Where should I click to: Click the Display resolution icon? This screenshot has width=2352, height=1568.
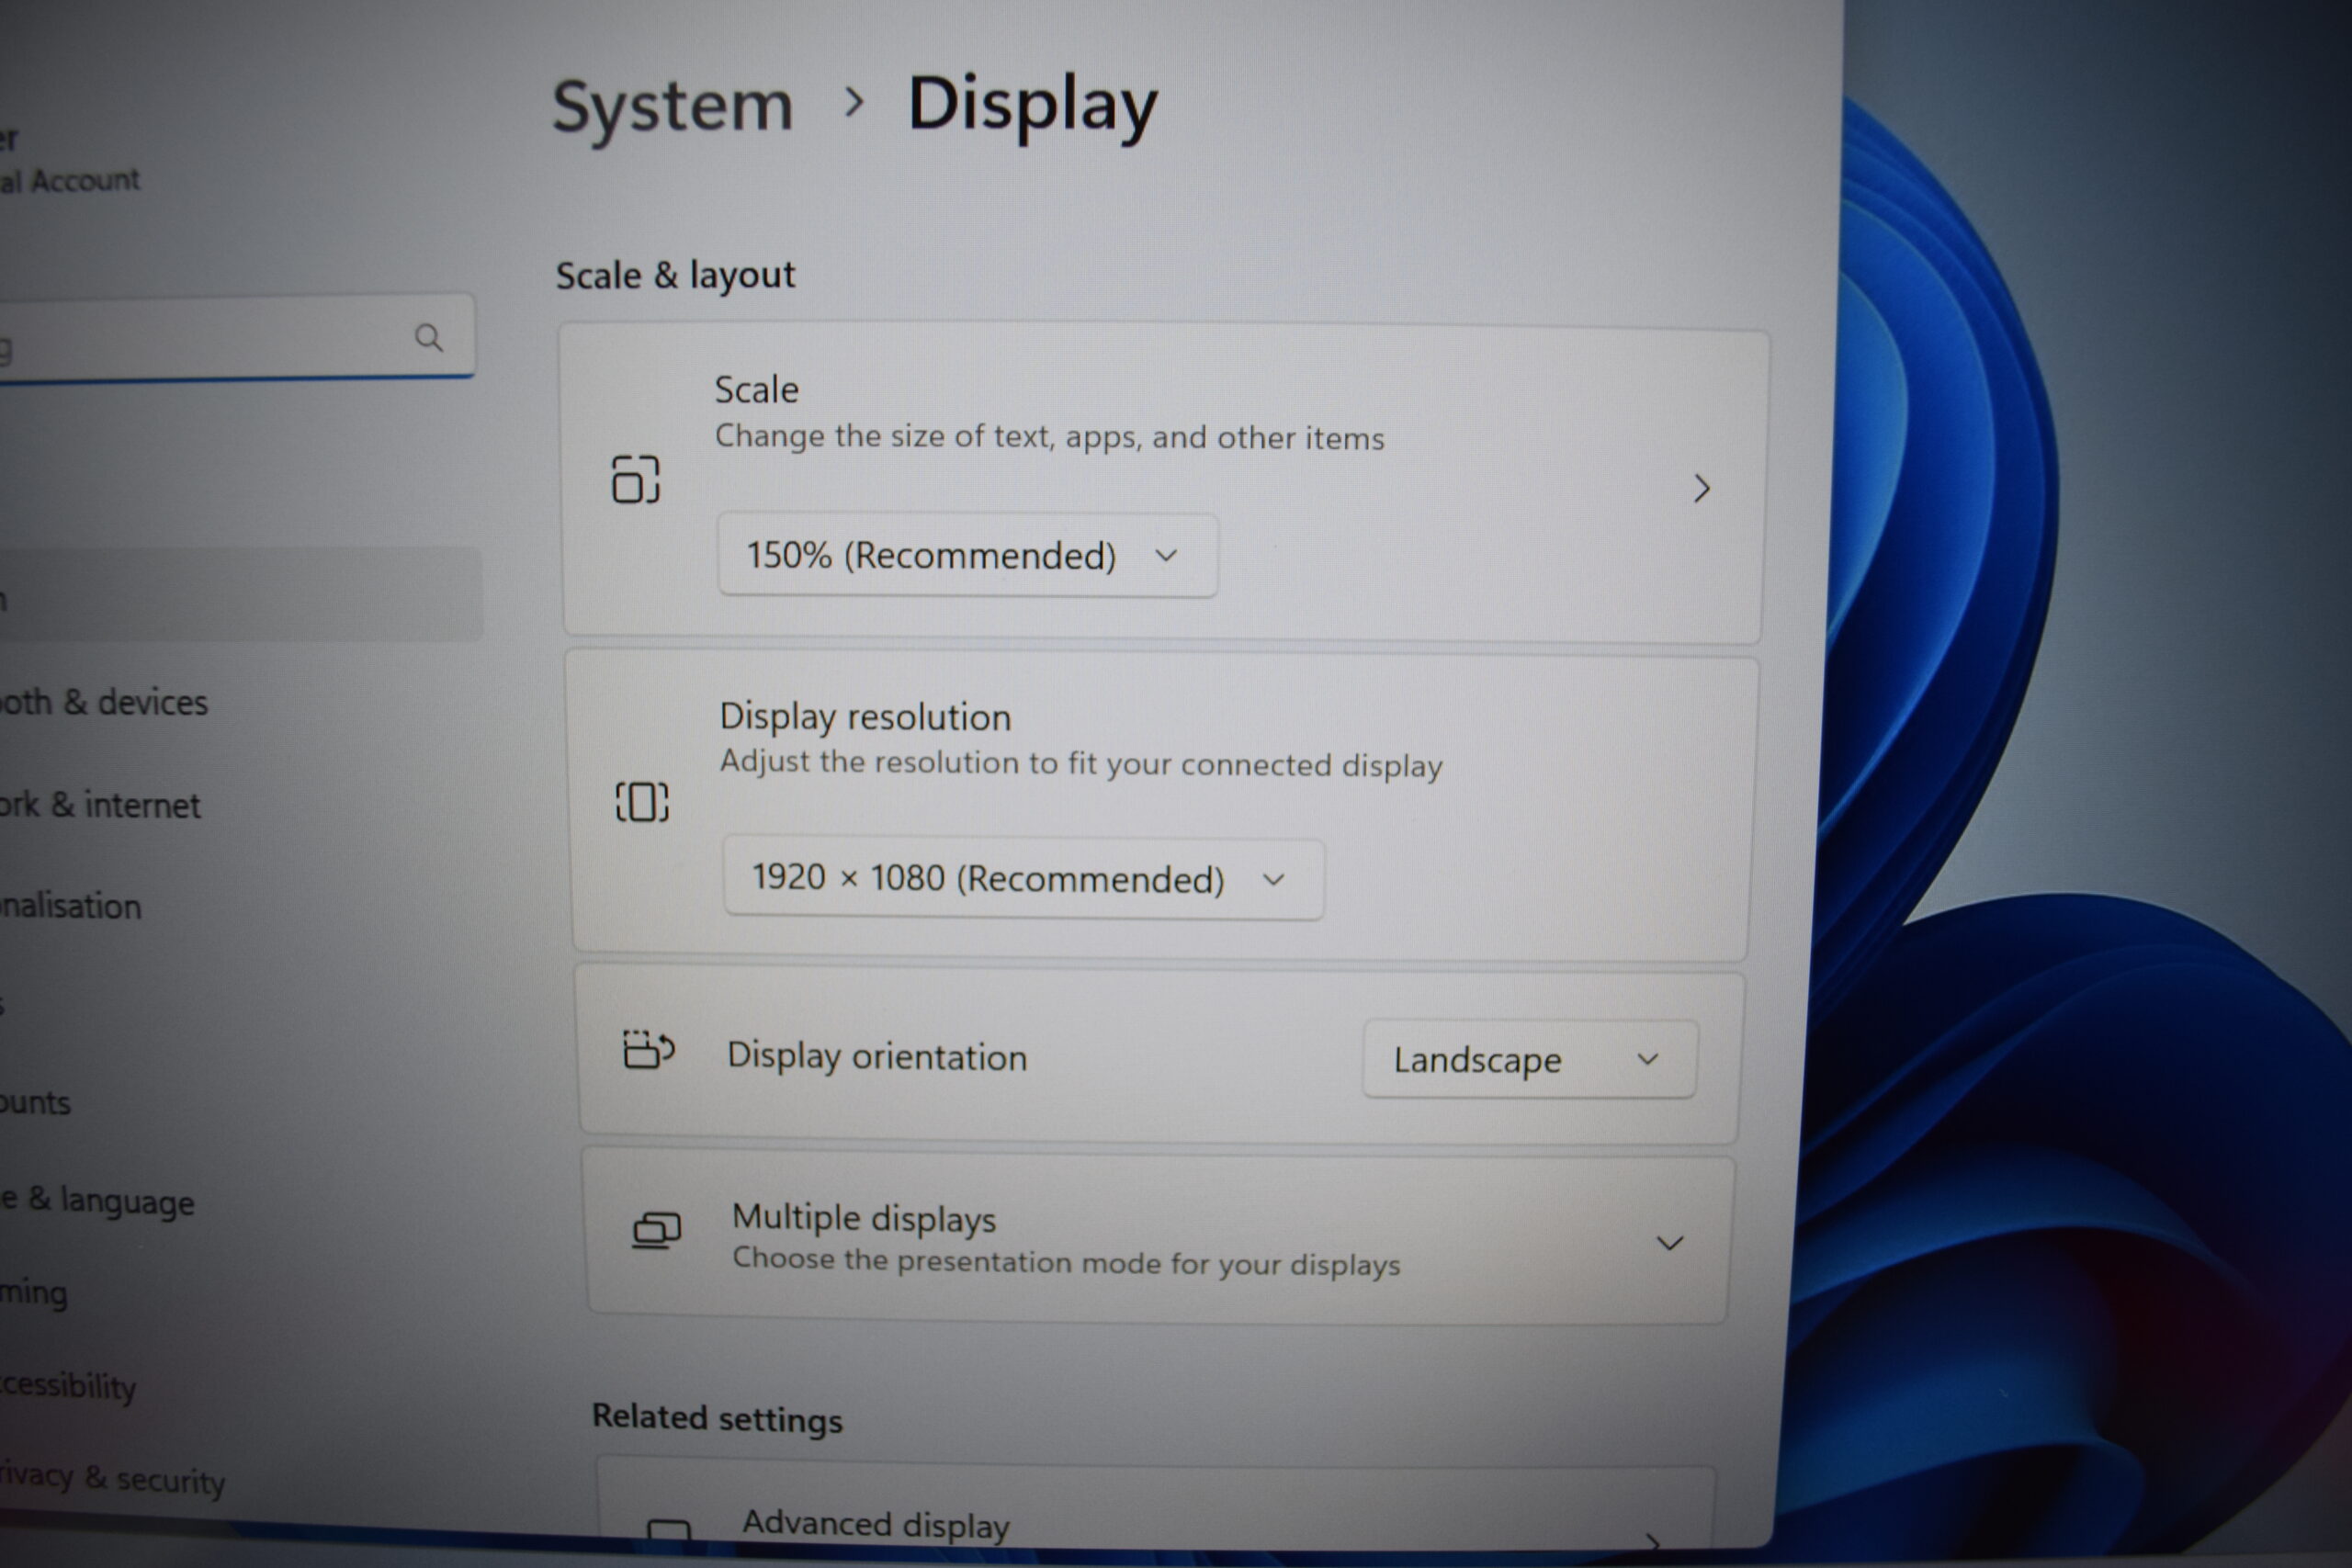click(x=642, y=802)
